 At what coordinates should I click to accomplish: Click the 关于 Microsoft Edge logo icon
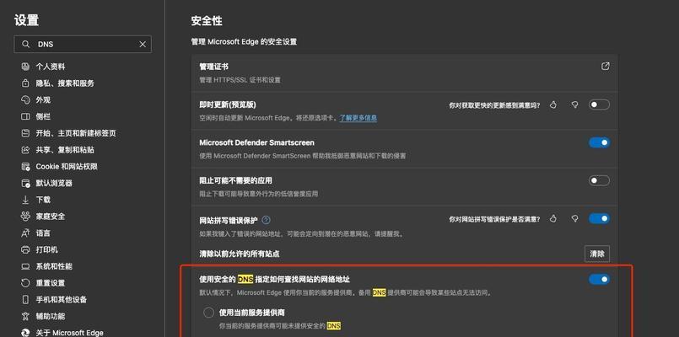click(25, 333)
